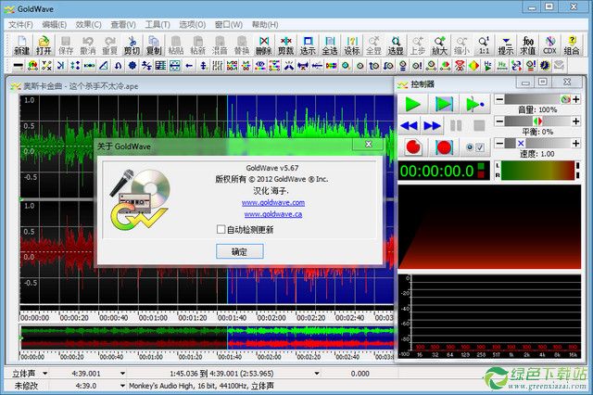Open the 查看(V) menu
The image size is (593, 395).
[123, 25]
